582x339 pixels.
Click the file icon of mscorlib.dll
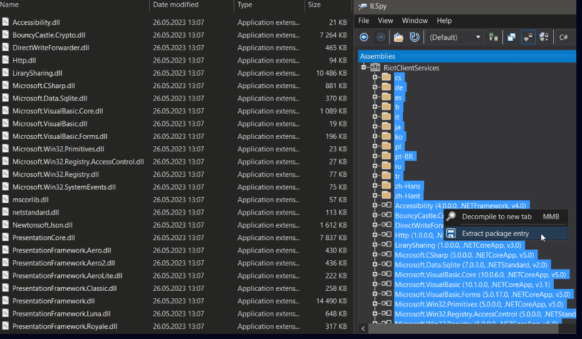[5, 199]
